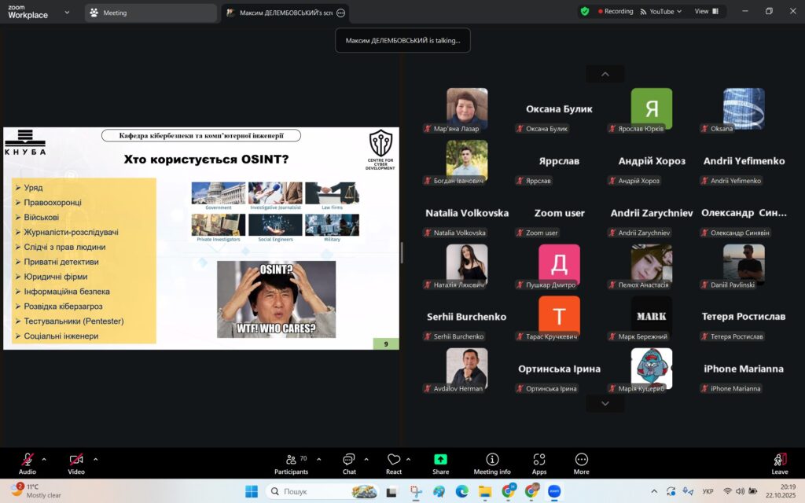Expand the audio options arrow next to Audio
This screenshot has width=805, height=503.
[44, 459]
